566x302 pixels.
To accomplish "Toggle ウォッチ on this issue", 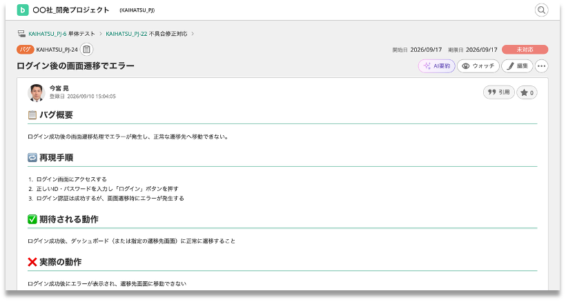I will (478, 66).
